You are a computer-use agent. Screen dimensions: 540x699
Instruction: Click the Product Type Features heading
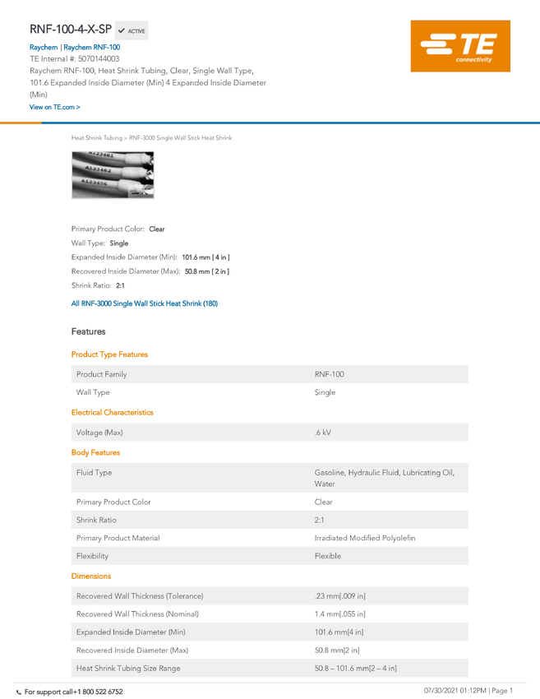[x=109, y=354]
